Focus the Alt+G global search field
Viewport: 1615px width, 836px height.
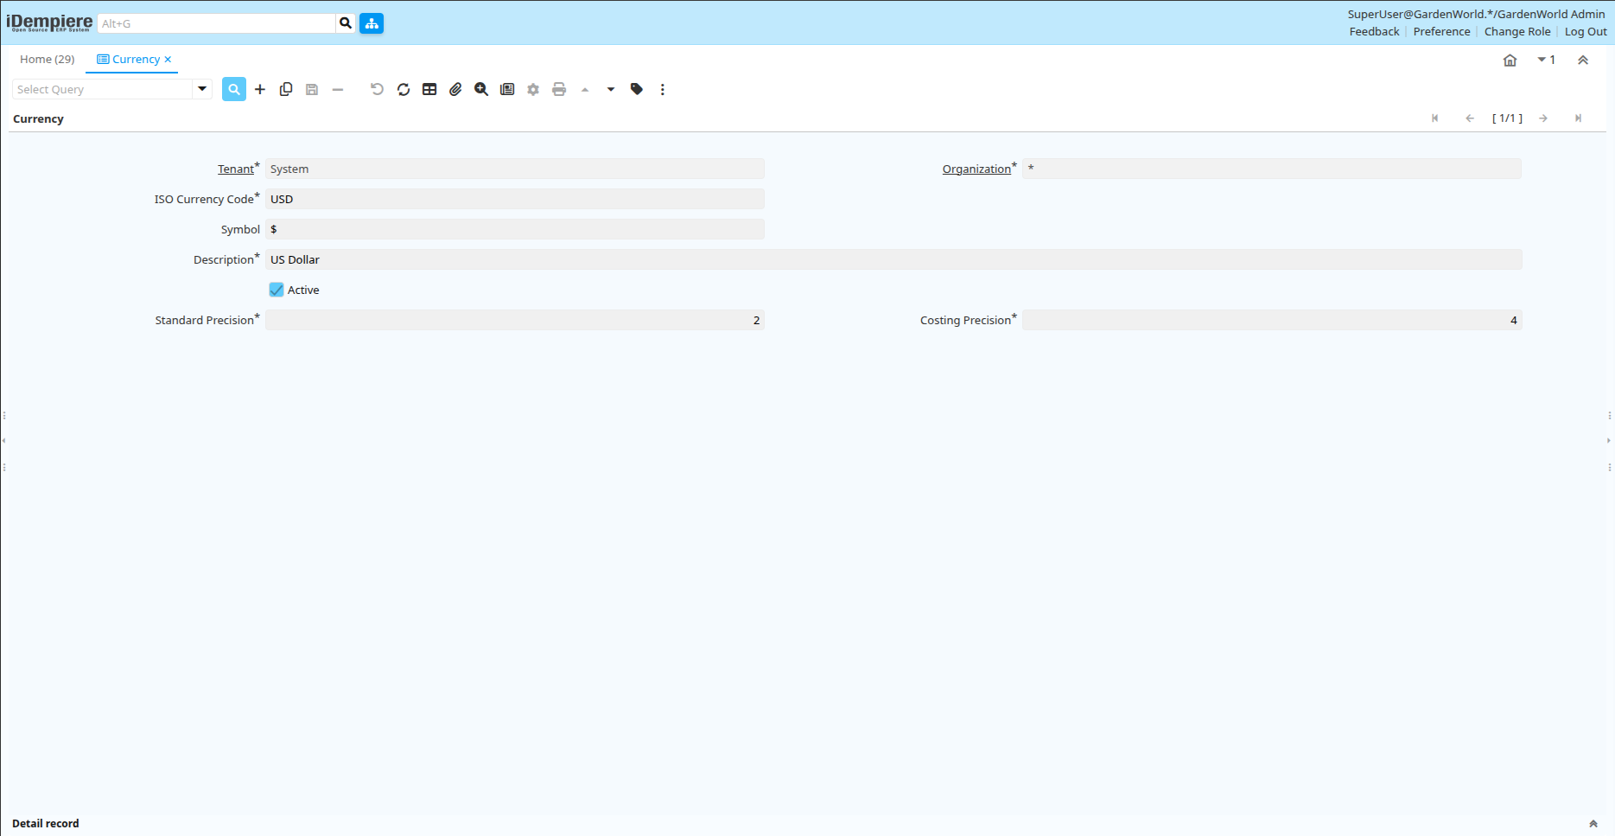click(x=216, y=23)
